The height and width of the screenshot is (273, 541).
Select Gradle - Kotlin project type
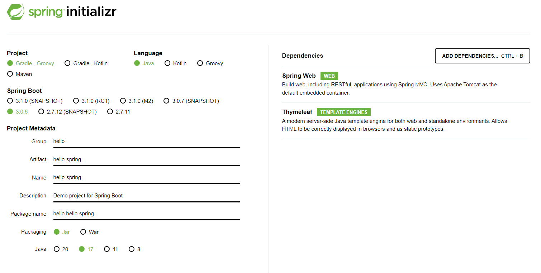click(x=86, y=63)
